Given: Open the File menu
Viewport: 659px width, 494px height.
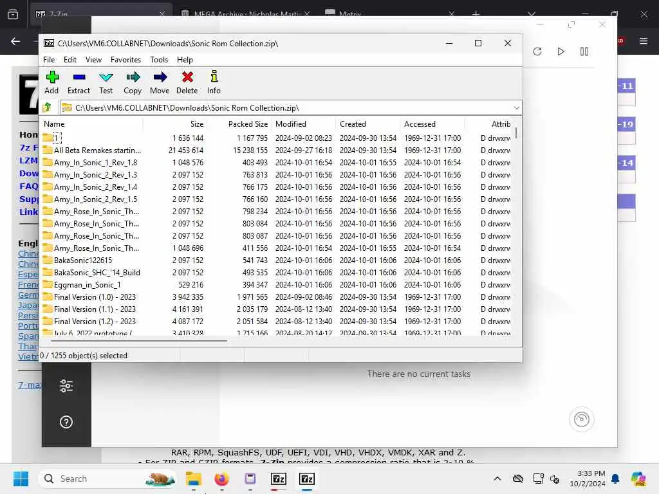Looking at the screenshot, I should 49,60.
